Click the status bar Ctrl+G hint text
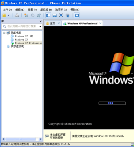The height and width of the screenshot is (147, 134). point(36,144)
